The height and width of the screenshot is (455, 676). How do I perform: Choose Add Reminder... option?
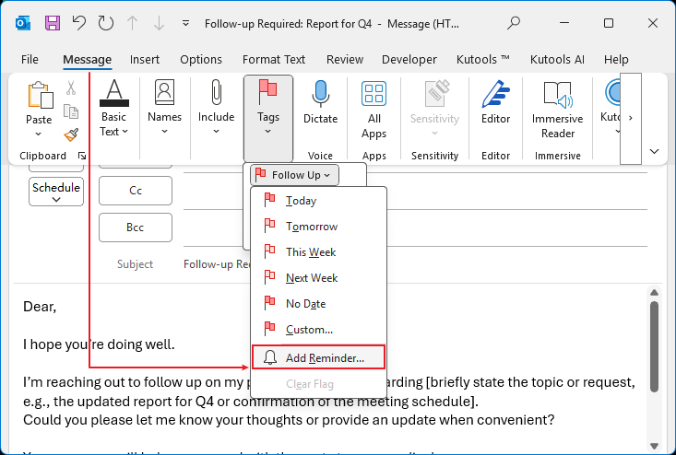click(x=318, y=357)
